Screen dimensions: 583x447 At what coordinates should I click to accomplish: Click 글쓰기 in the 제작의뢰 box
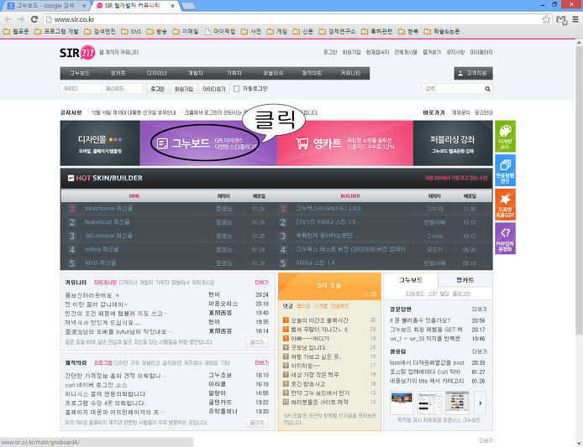tap(256, 423)
